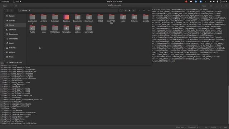Click the red tray icon in top bar
The width and height of the screenshot is (229, 129).
tap(186, 1)
